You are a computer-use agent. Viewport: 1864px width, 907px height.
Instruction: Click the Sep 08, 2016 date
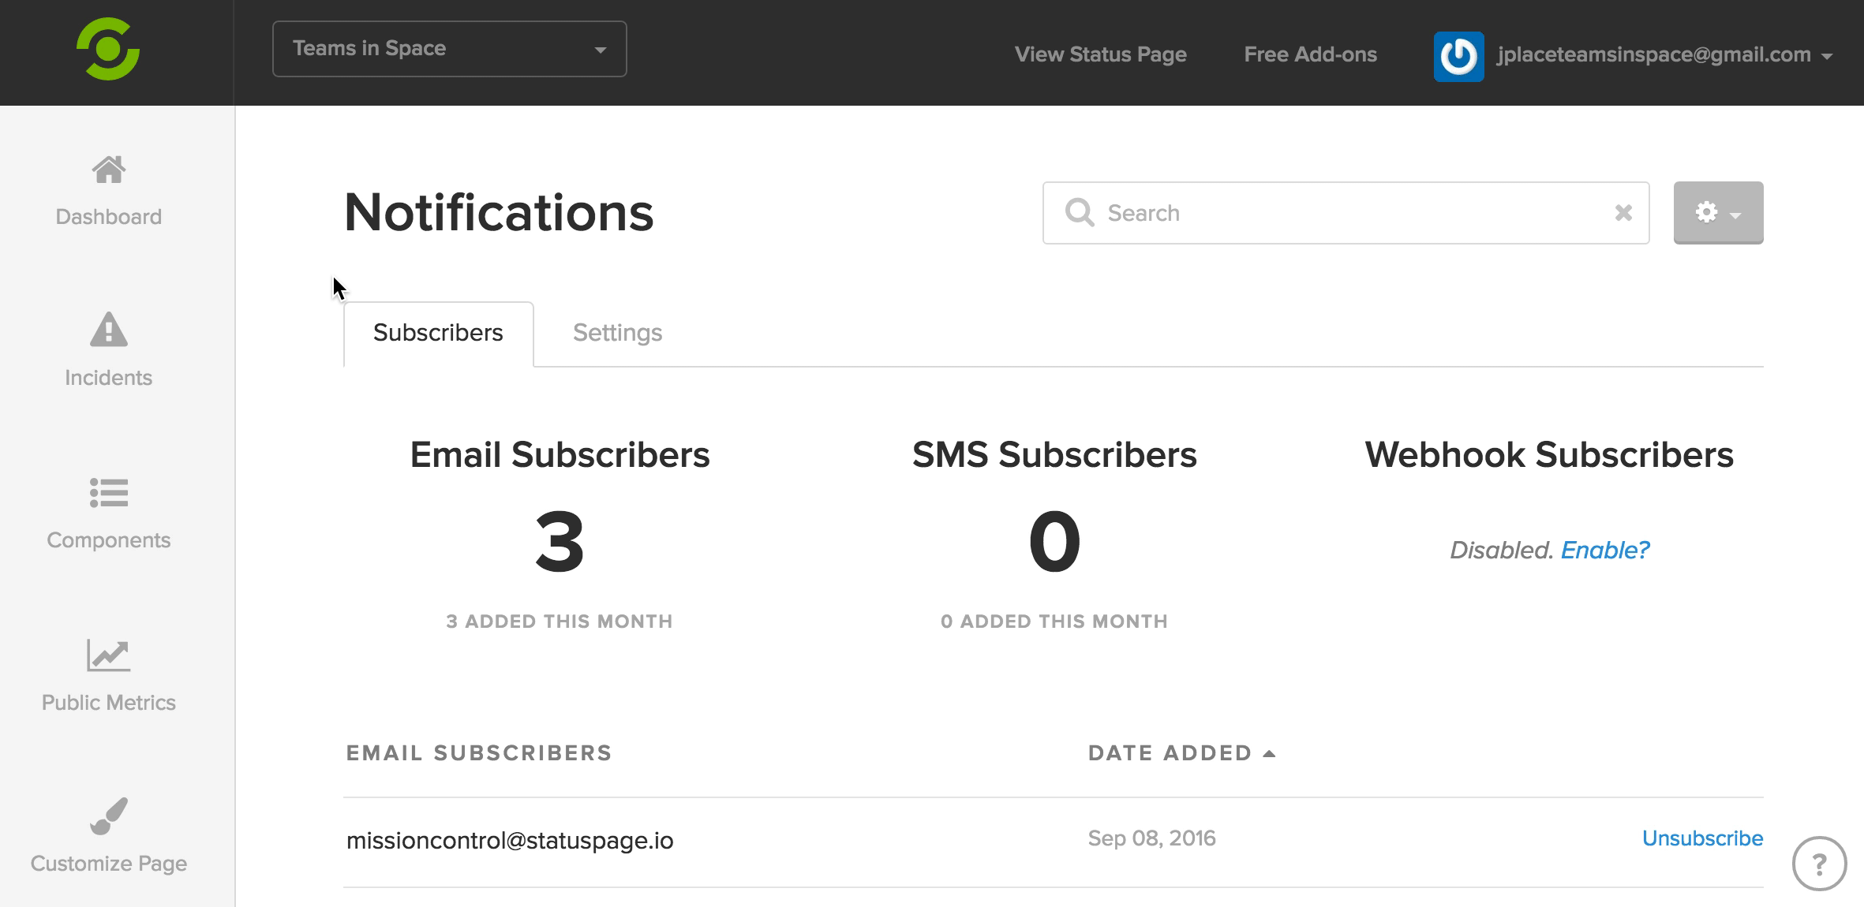coord(1151,838)
